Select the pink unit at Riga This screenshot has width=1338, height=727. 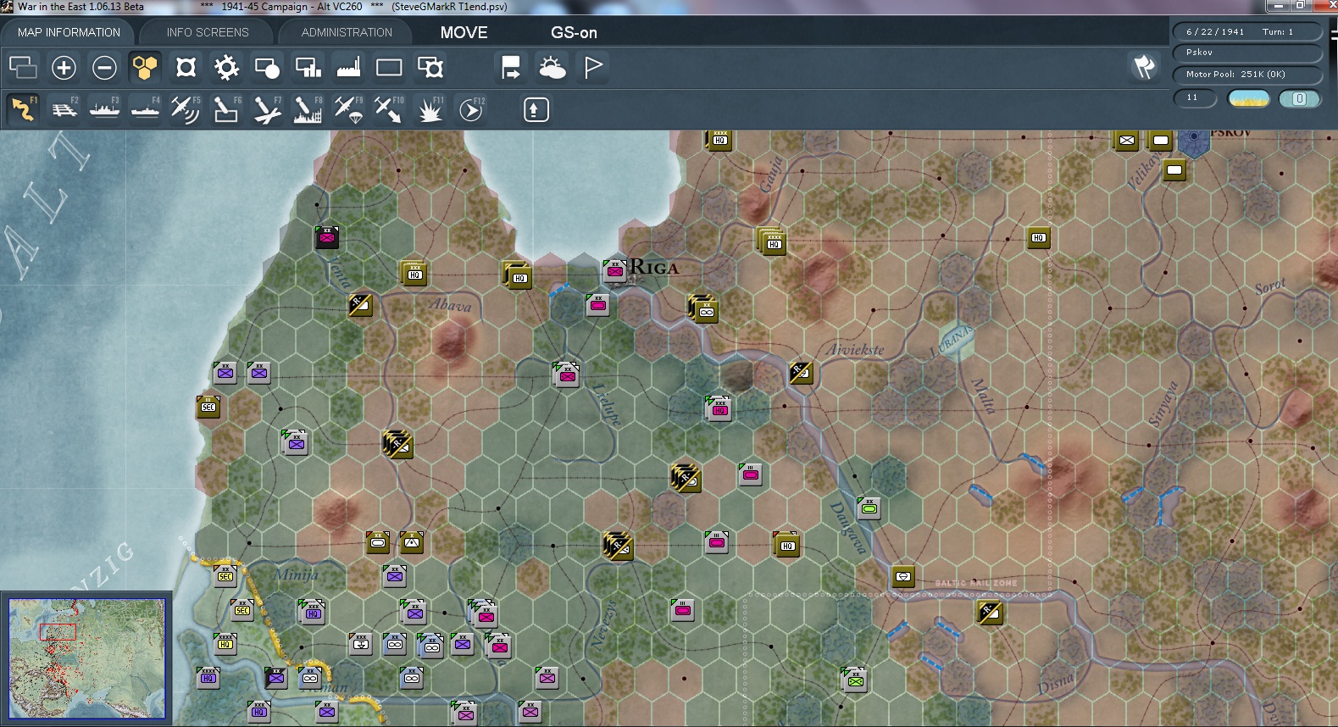[x=615, y=271]
